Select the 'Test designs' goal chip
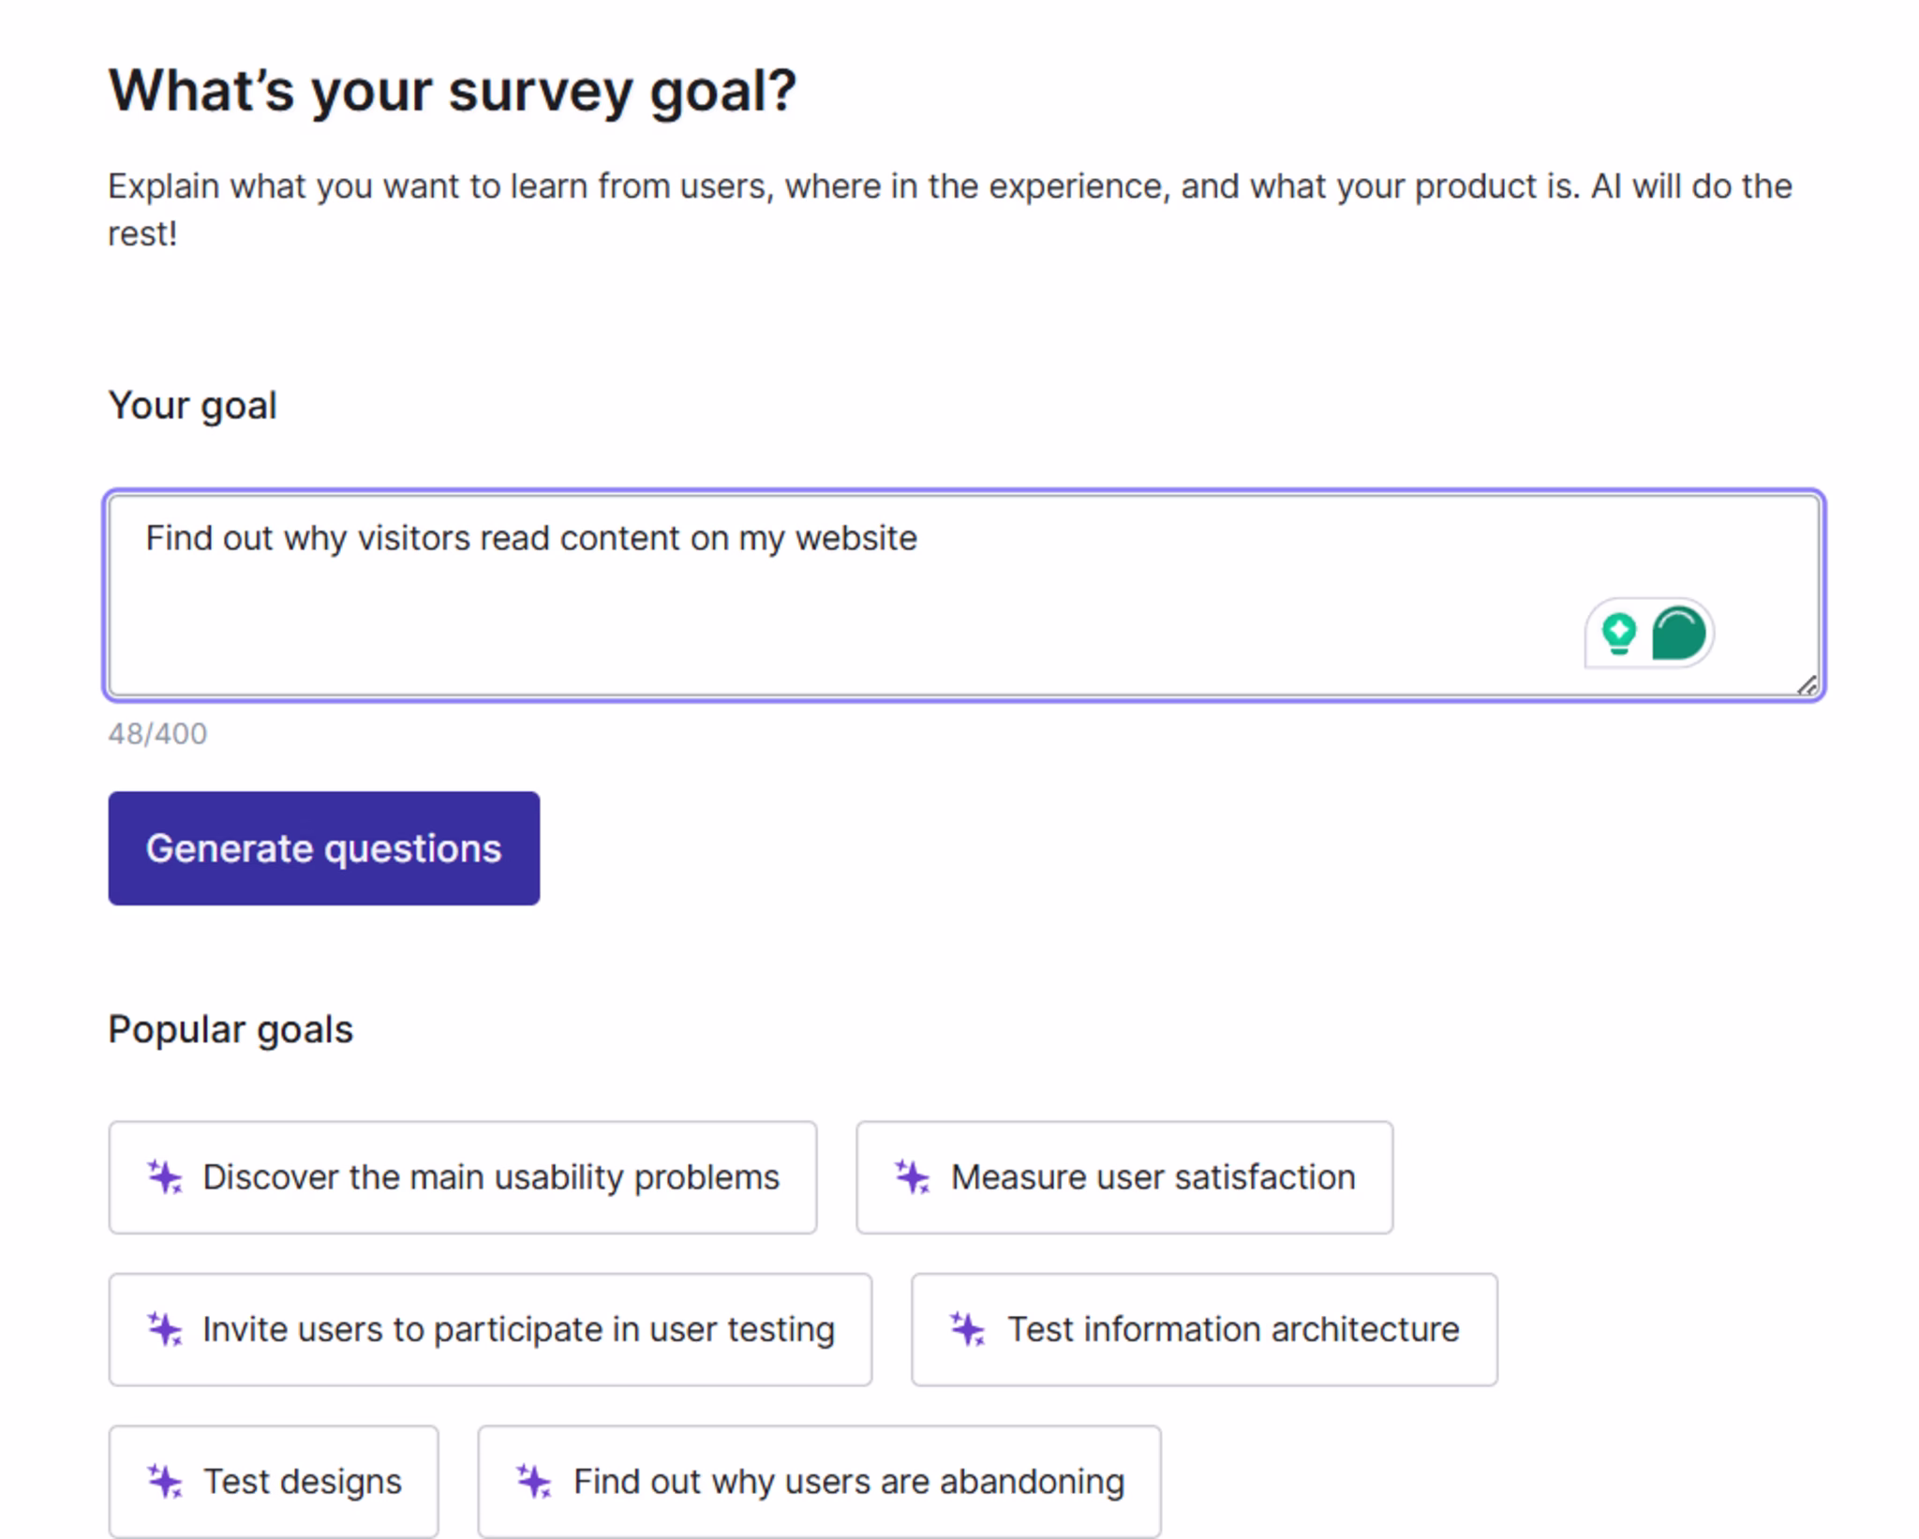The width and height of the screenshot is (1919, 1539). tap(273, 1481)
